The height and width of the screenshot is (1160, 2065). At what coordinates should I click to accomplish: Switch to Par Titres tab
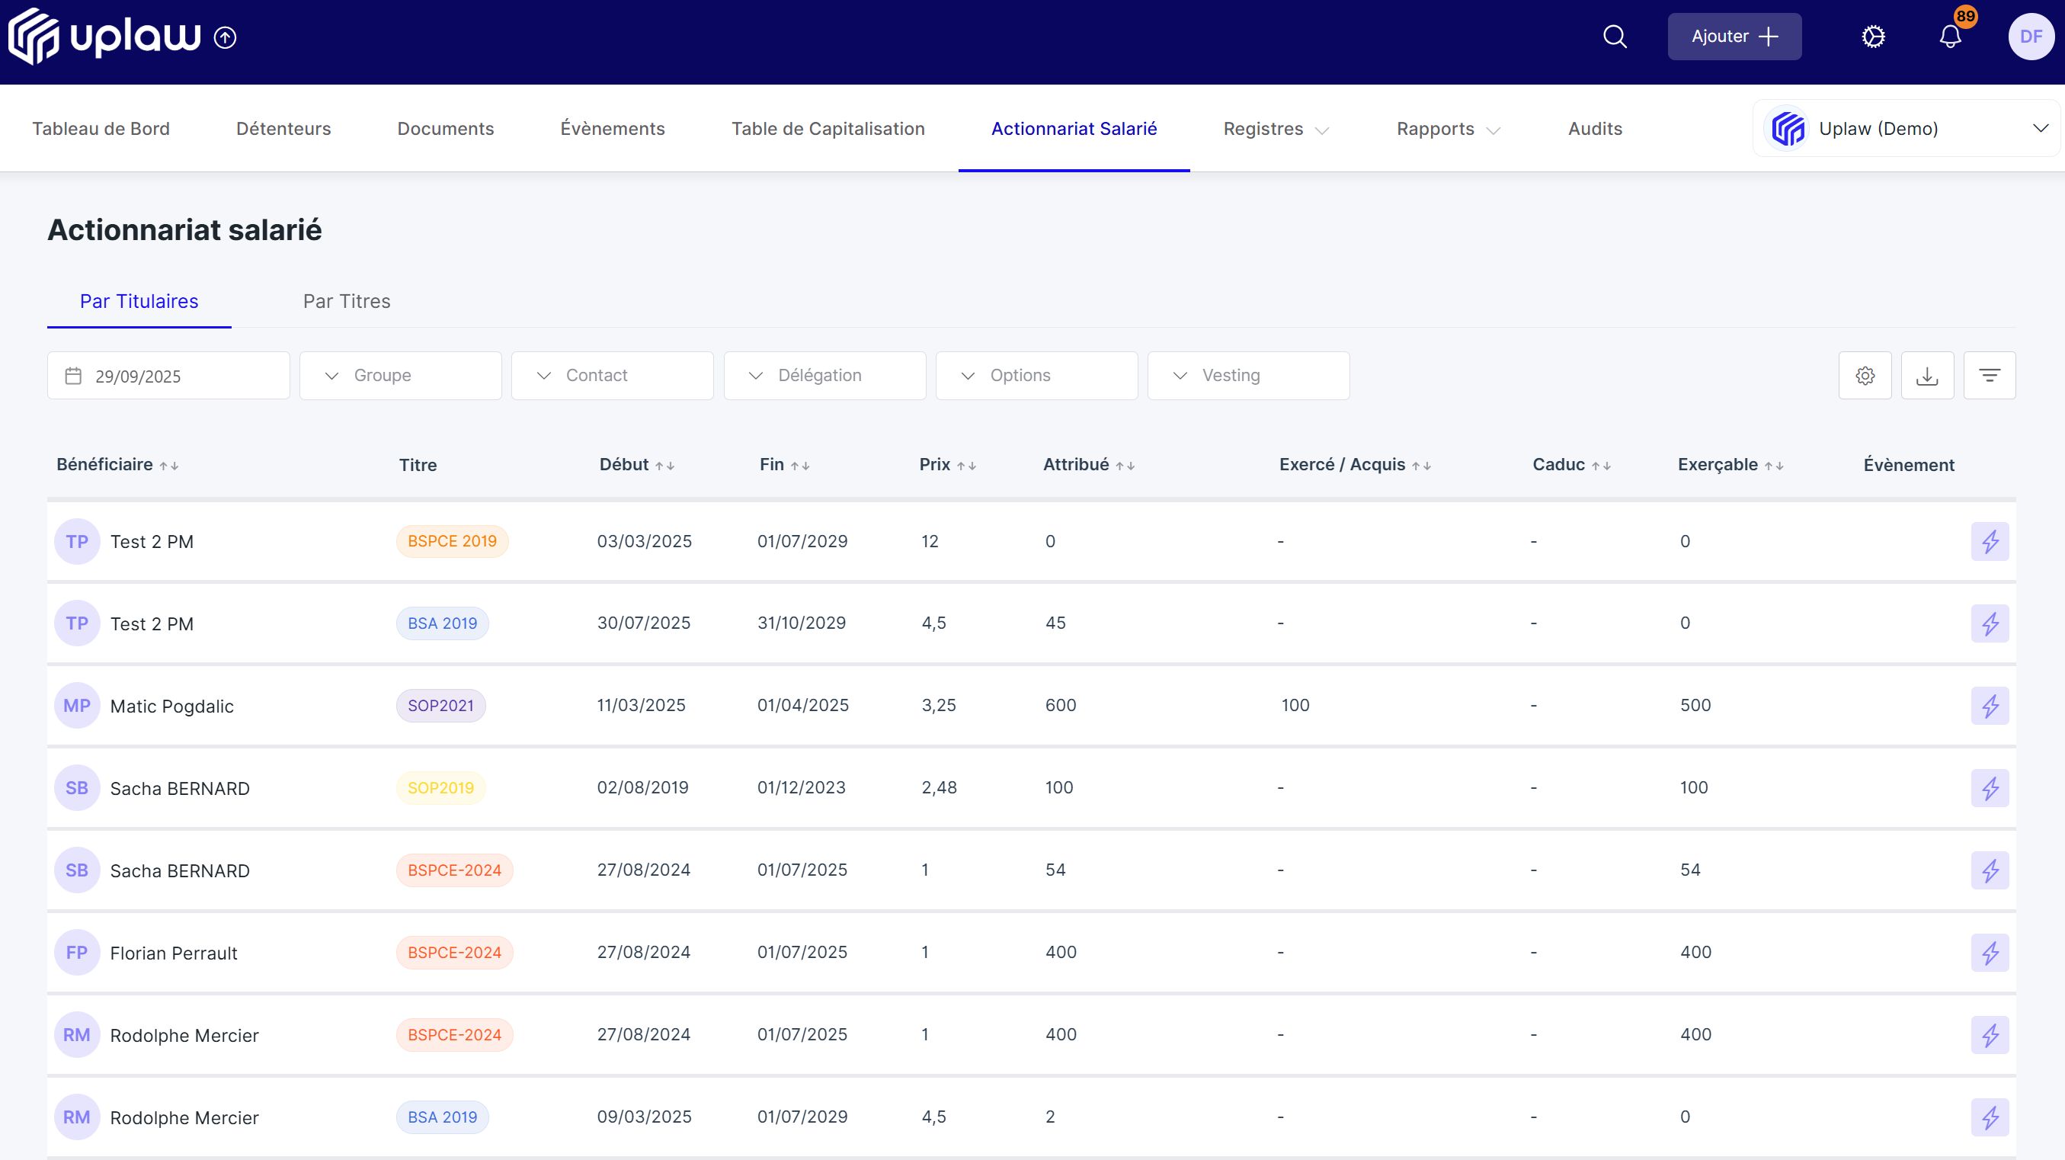pos(347,301)
